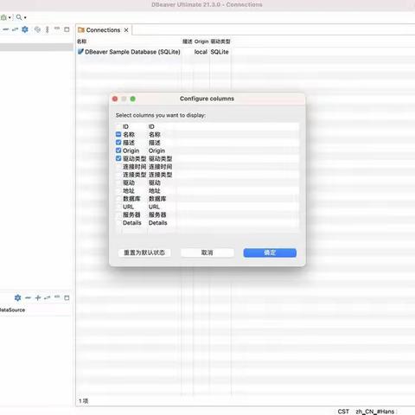Click the SQLite cell in driver type column
Screen dimensions: 415x415
[x=220, y=52]
